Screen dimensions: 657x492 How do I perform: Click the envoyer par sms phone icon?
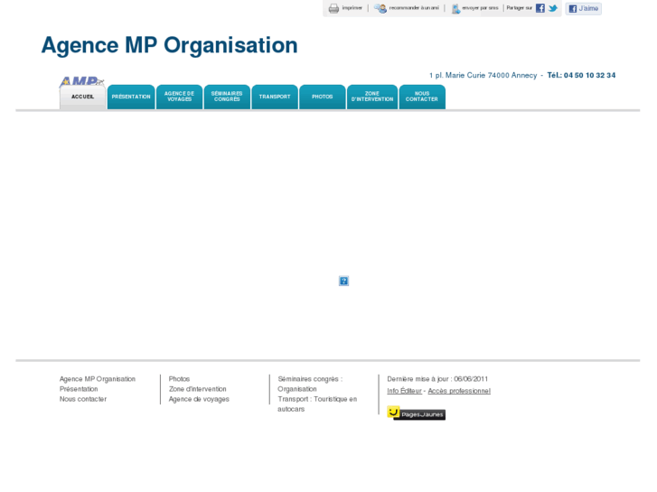pyautogui.click(x=455, y=8)
